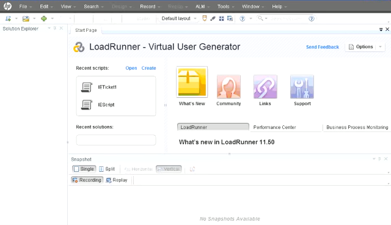This screenshot has height=225, width=391.
Task: Toggle Recording snapshot view
Action: 87,180
